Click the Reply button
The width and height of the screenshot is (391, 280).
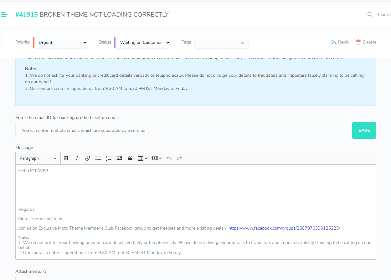click(x=340, y=42)
